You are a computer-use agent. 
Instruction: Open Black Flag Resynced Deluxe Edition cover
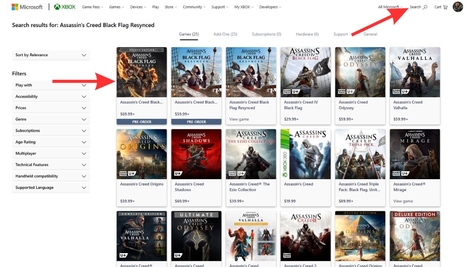(142, 72)
